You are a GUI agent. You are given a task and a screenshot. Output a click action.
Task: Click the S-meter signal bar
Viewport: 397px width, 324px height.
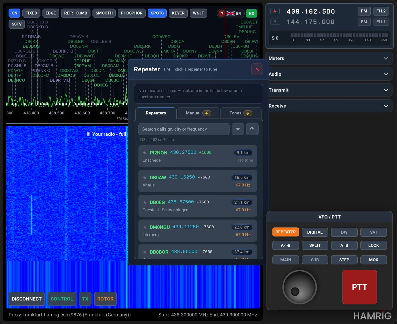point(339,35)
